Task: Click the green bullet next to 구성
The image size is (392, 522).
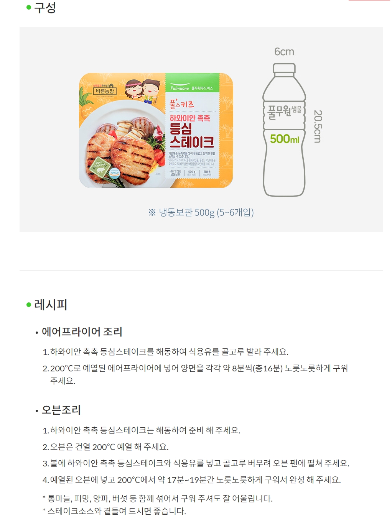Action: [29, 7]
